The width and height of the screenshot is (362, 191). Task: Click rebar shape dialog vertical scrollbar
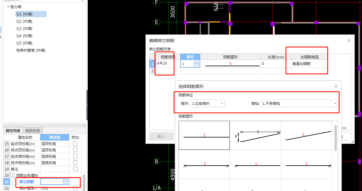335,138
